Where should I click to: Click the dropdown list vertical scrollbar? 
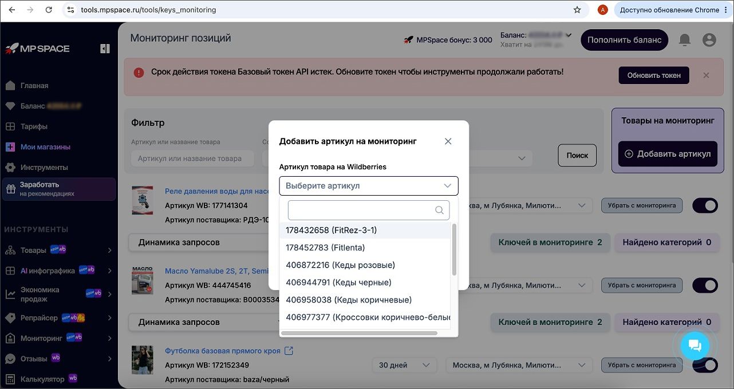tap(455, 249)
